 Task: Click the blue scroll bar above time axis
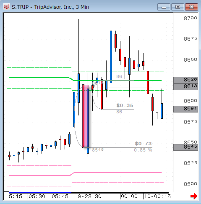click(40, 193)
